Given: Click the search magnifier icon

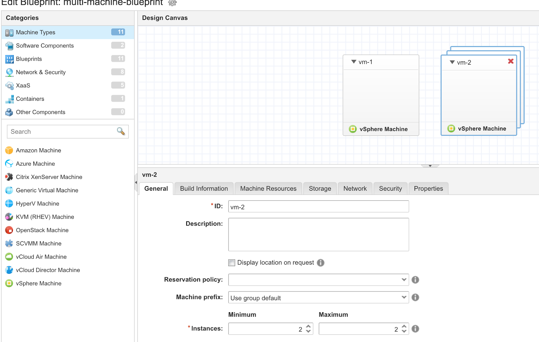Looking at the screenshot, I should (x=121, y=131).
